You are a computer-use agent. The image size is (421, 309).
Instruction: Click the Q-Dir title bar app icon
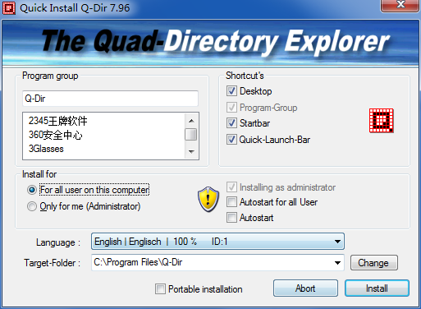[x=9, y=7]
